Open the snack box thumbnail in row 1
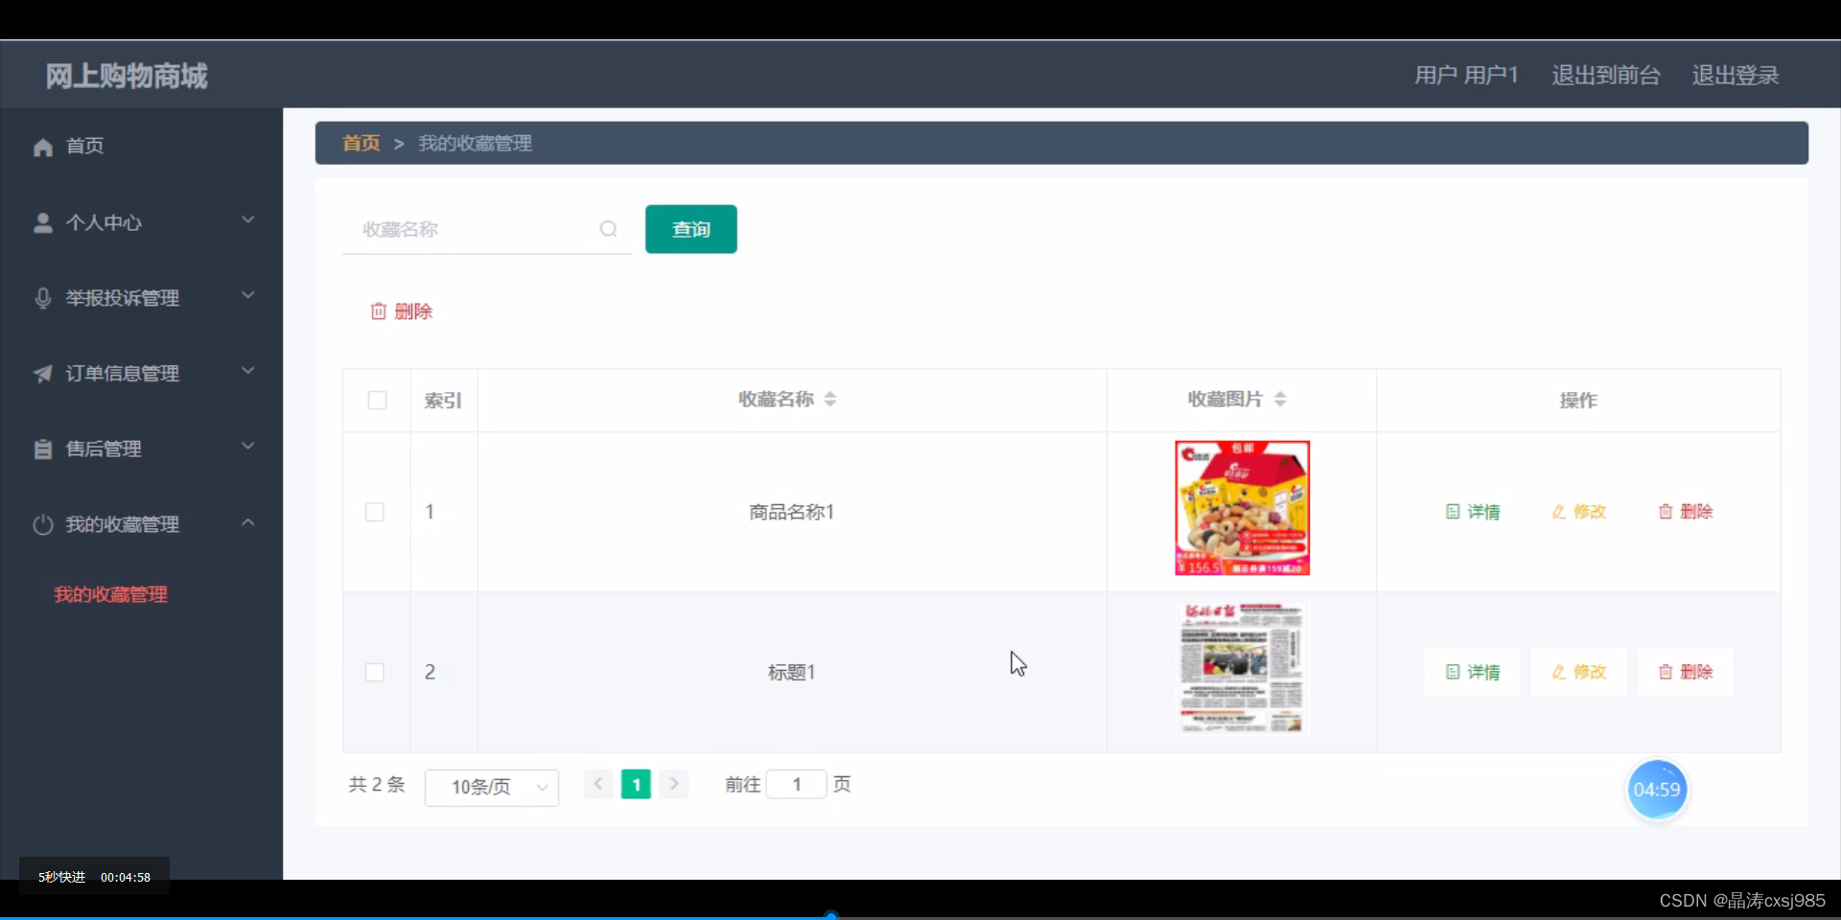This screenshot has height=920, width=1841. [1243, 508]
